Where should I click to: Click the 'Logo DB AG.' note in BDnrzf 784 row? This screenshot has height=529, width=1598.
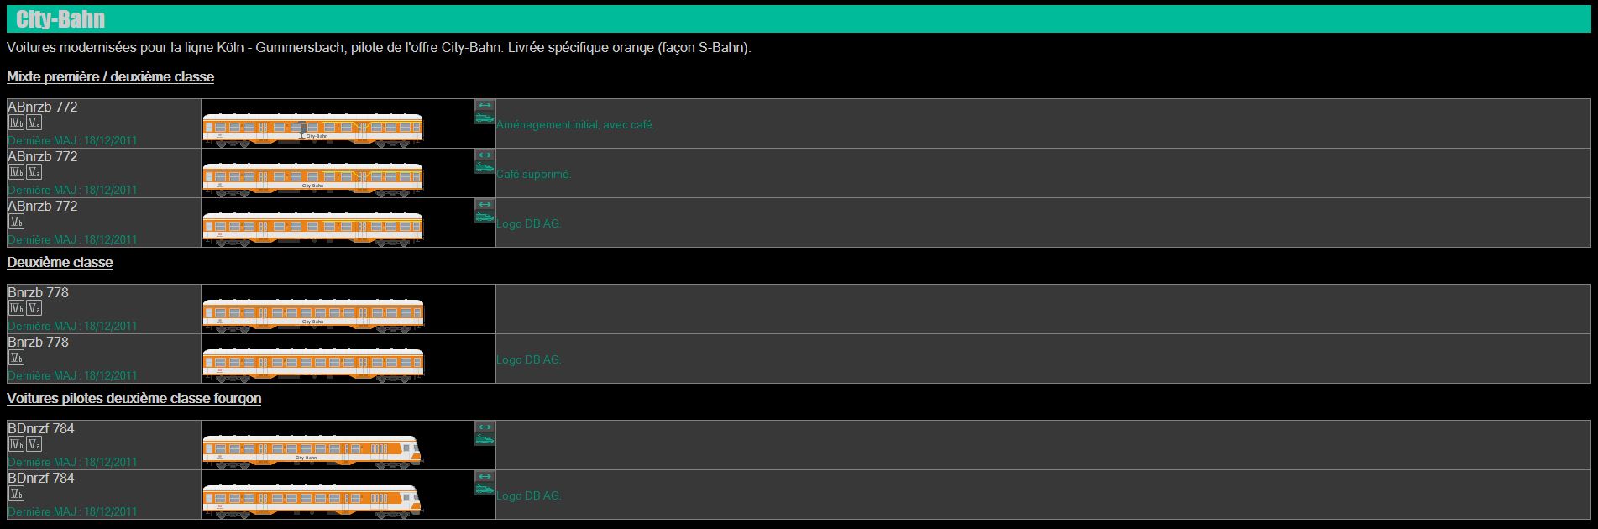529,495
